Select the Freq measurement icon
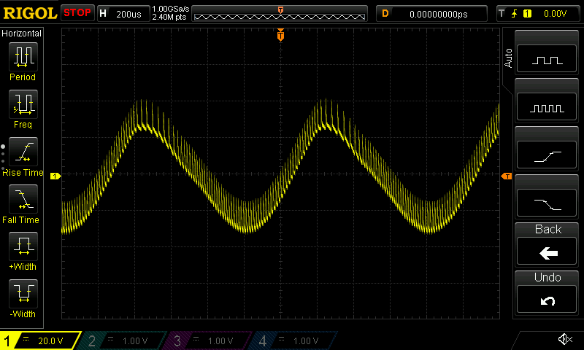584x350 pixels. pyautogui.click(x=23, y=104)
